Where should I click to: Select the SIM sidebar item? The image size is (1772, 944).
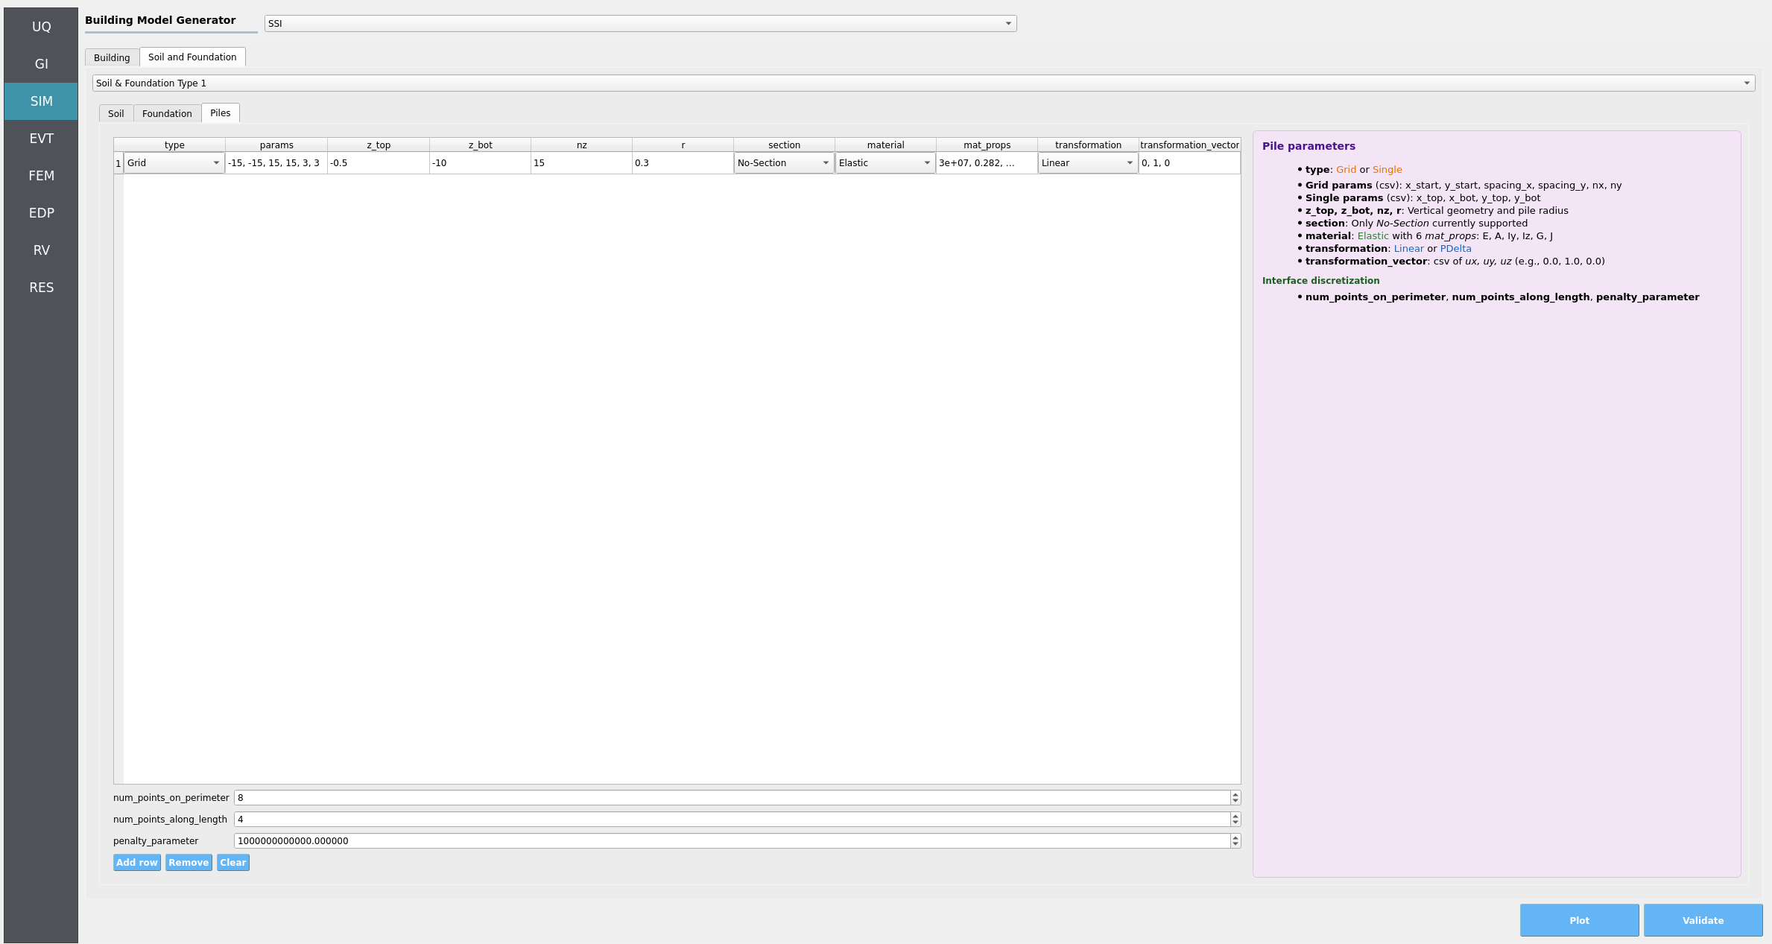coord(41,101)
